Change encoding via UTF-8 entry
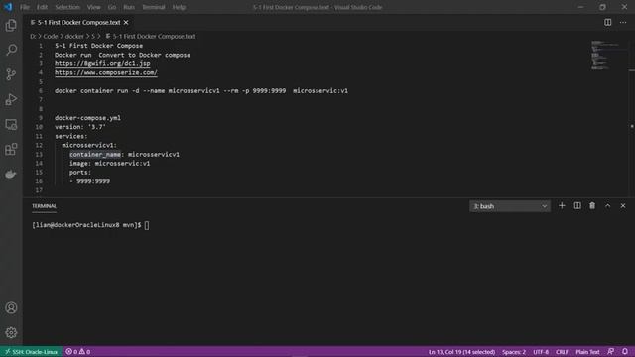This screenshot has height=357, width=635. pos(541,352)
